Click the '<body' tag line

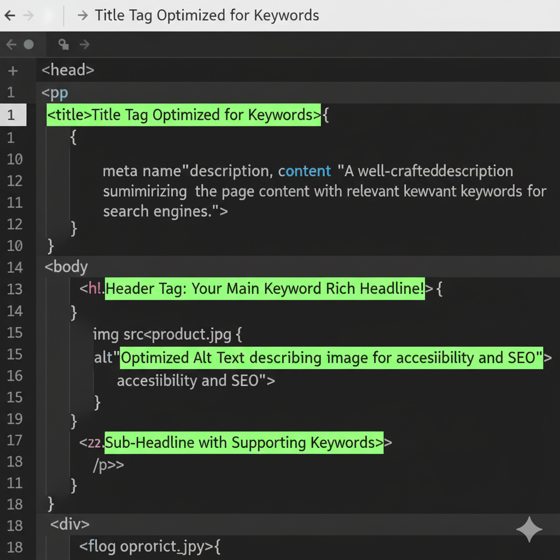click(x=66, y=267)
